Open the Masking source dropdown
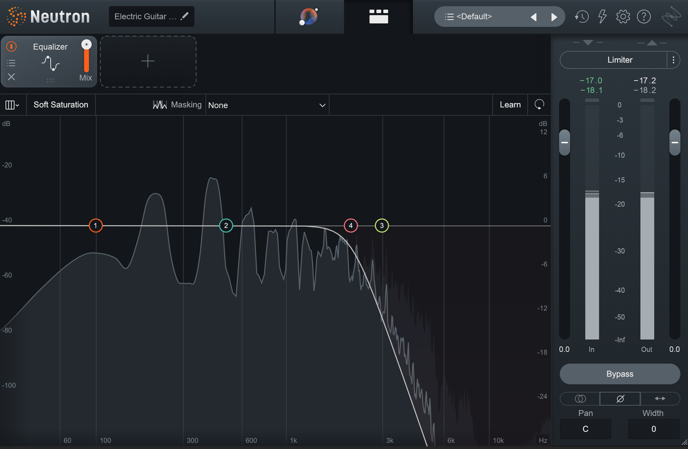688x449 pixels. (267, 105)
